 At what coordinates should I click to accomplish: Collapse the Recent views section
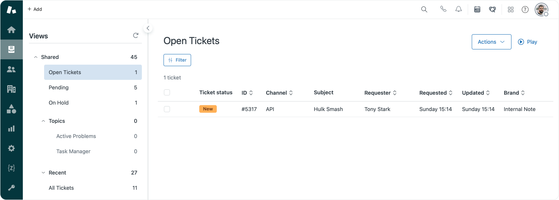tap(43, 173)
